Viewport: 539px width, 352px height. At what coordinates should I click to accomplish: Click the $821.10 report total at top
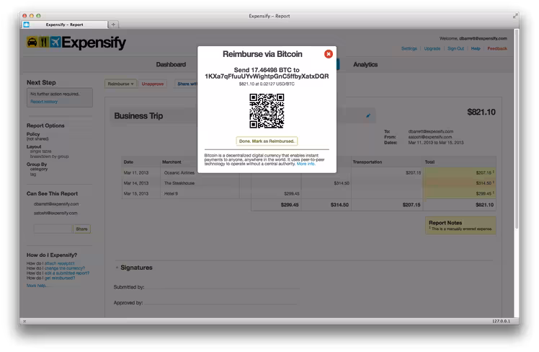(x=481, y=112)
